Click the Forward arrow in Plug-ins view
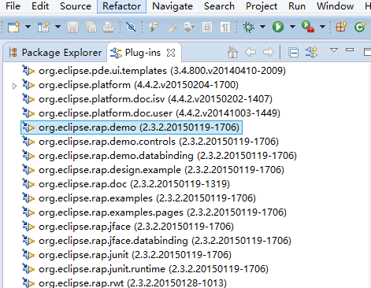 (269, 52)
